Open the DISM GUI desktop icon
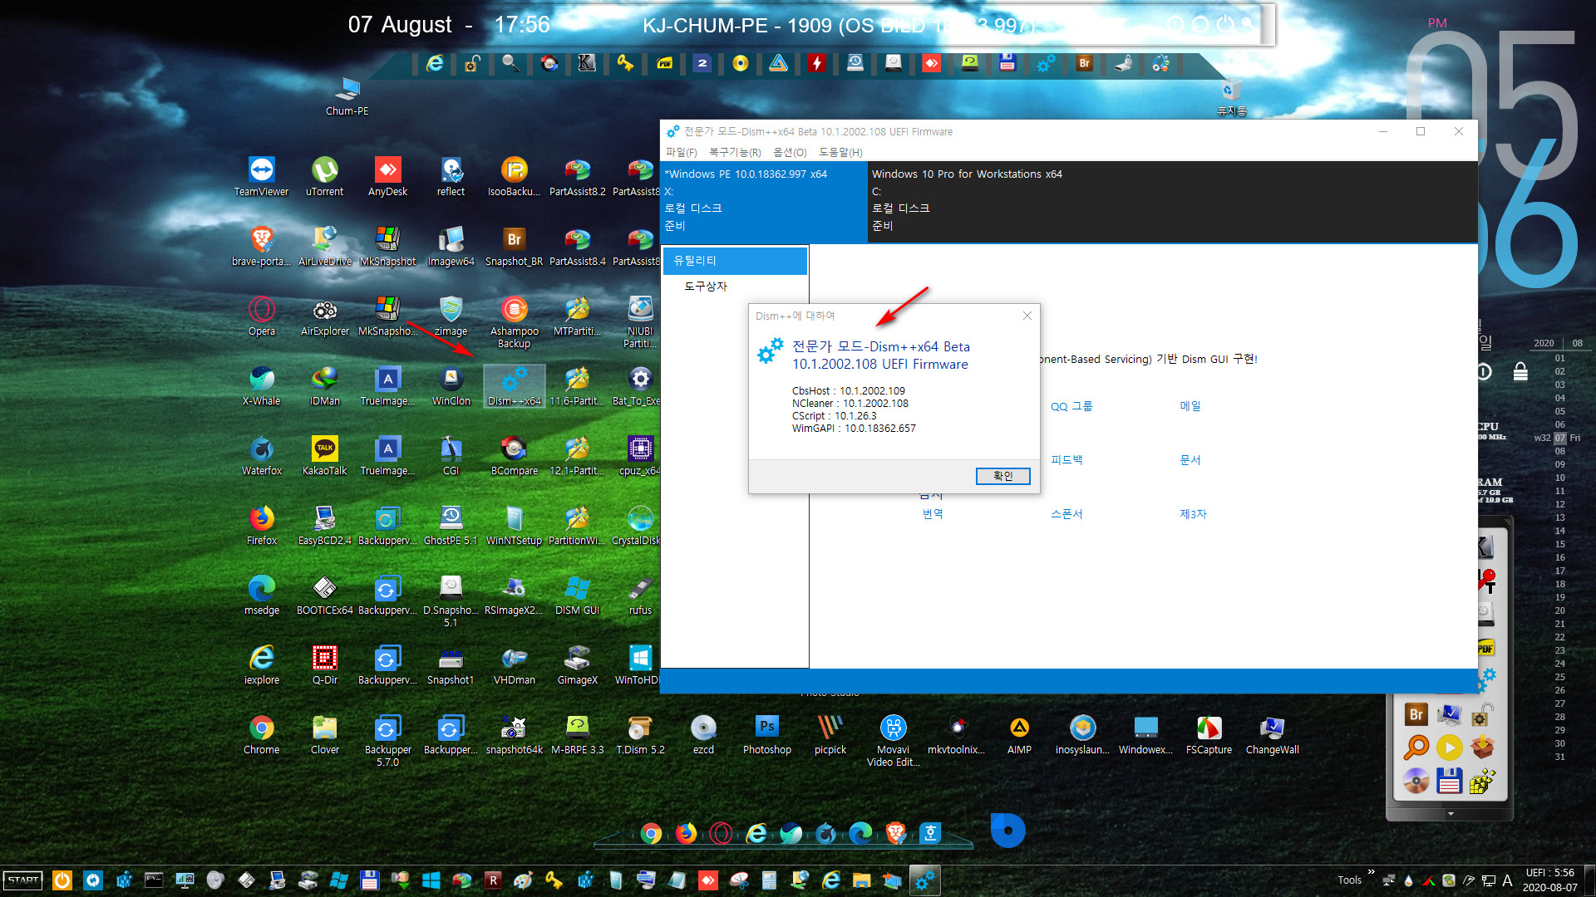 pos(577,596)
